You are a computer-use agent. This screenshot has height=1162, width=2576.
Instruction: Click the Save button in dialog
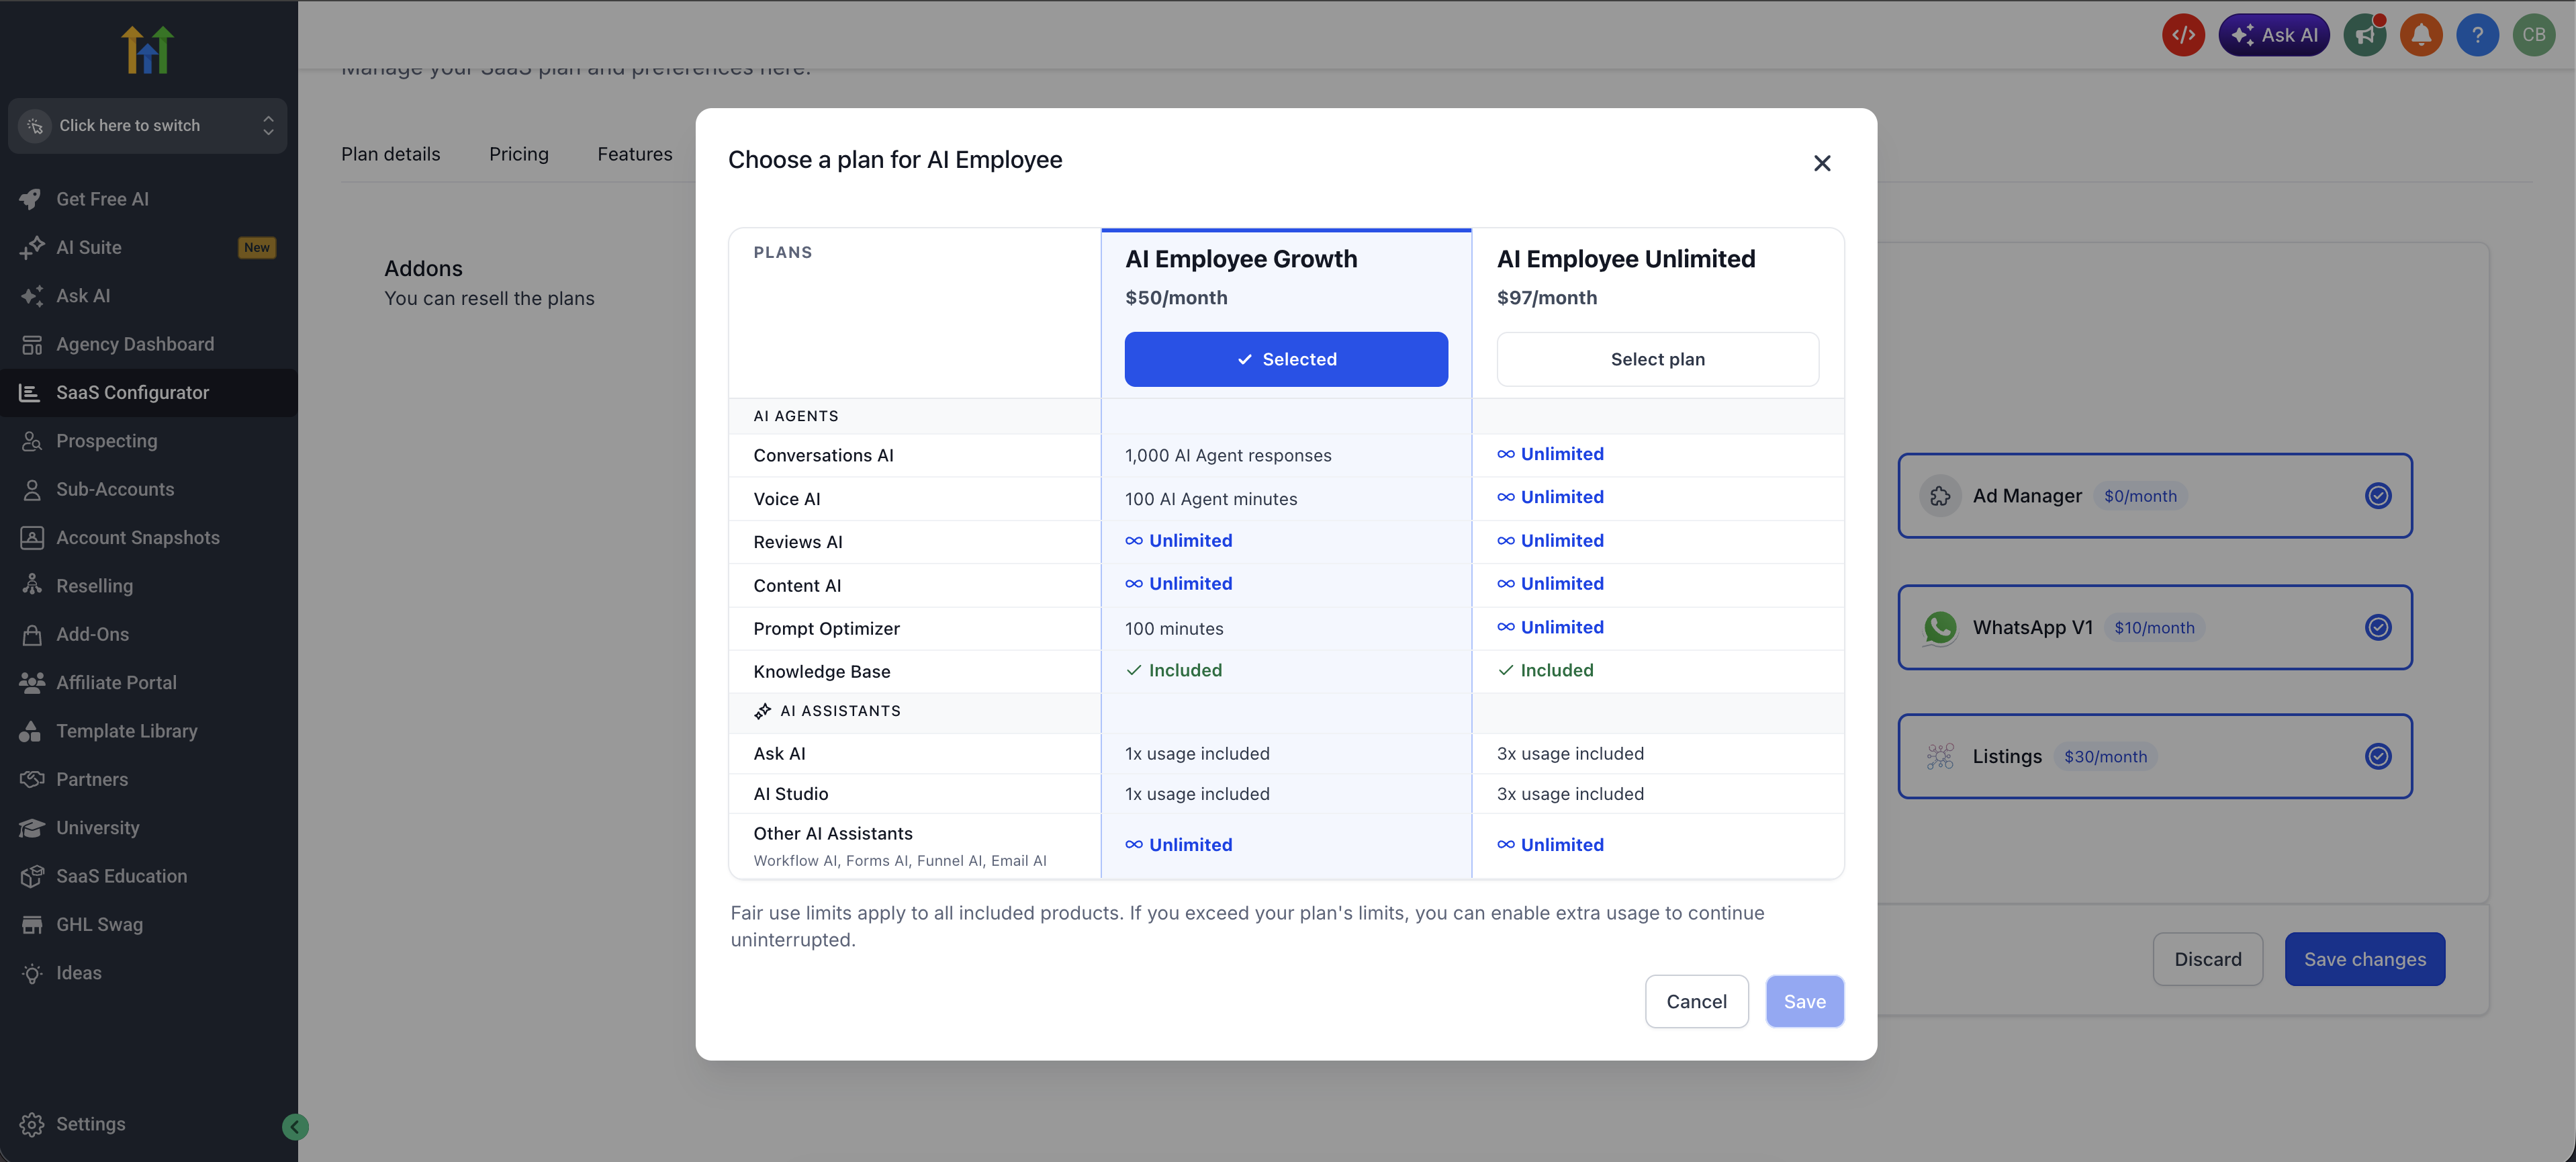[1805, 1001]
